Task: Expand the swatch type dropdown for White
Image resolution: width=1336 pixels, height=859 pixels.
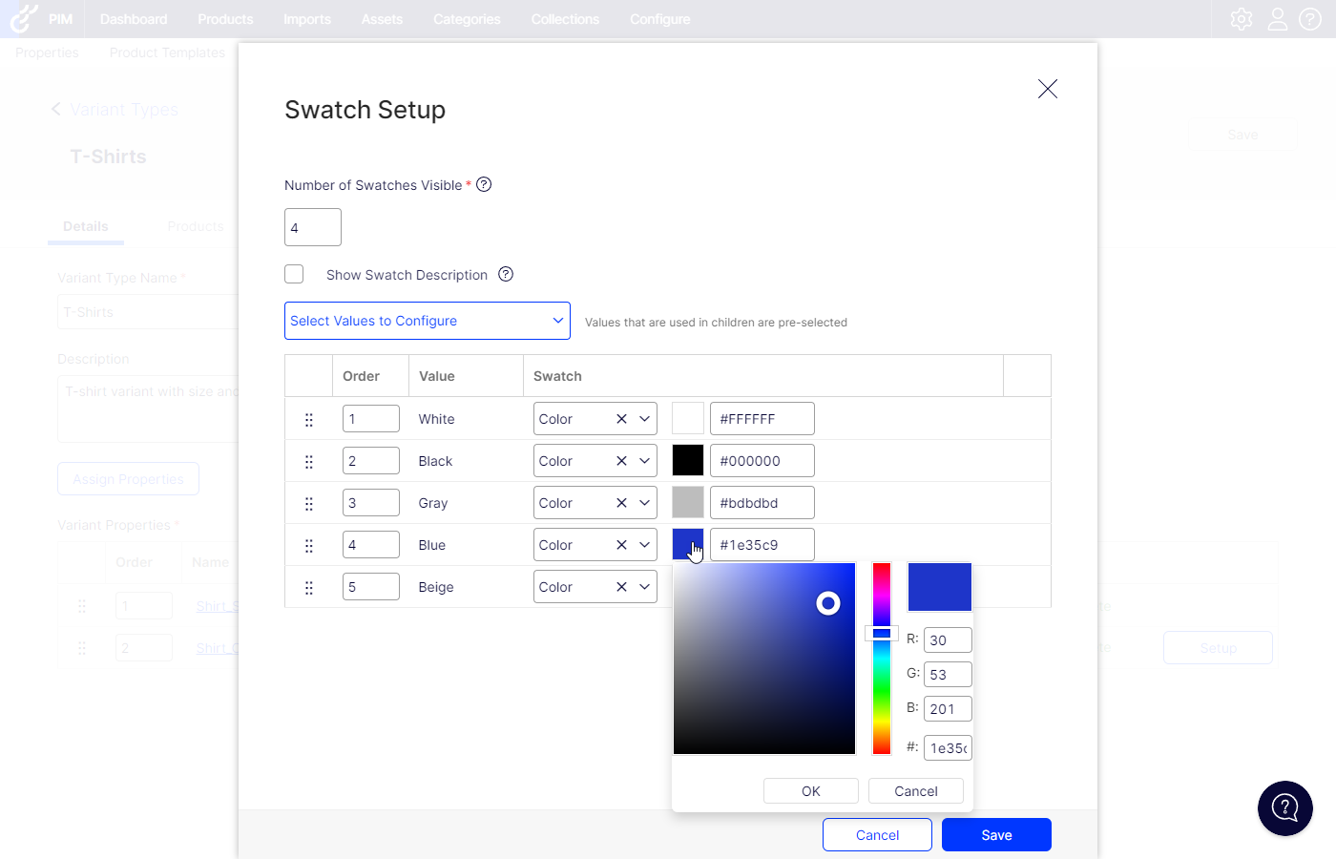Action: coord(645,419)
